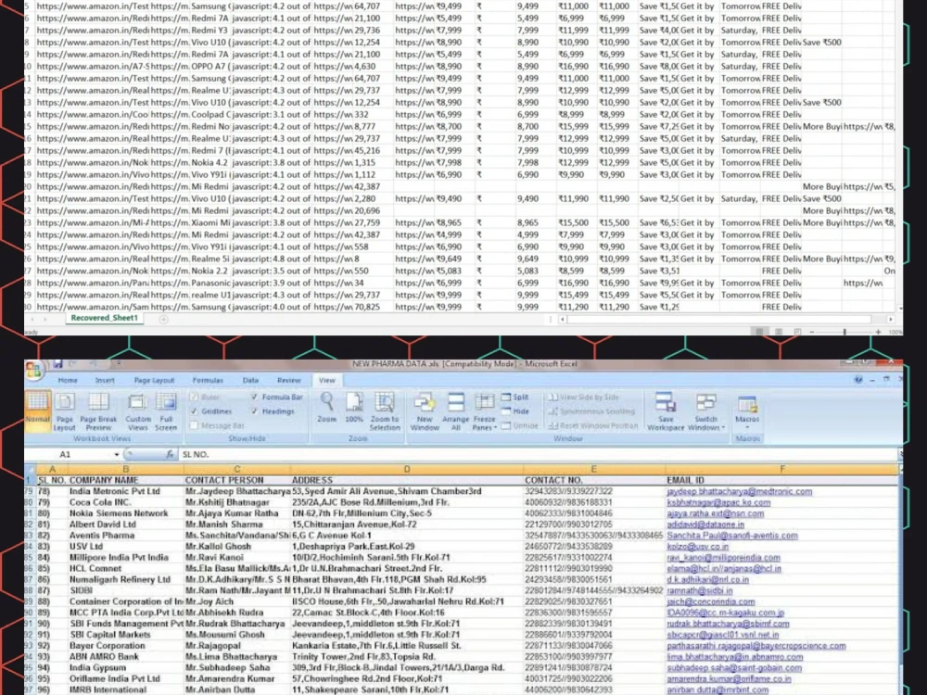This screenshot has height=695, width=927.
Task: Select Normal view icon in the top window status bar
Action: click(759, 332)
